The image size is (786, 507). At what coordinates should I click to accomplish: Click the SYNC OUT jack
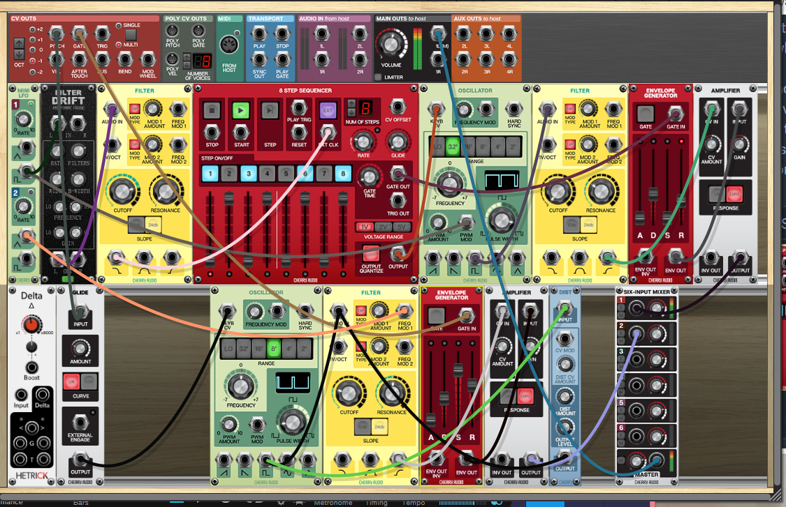point(259,59)
